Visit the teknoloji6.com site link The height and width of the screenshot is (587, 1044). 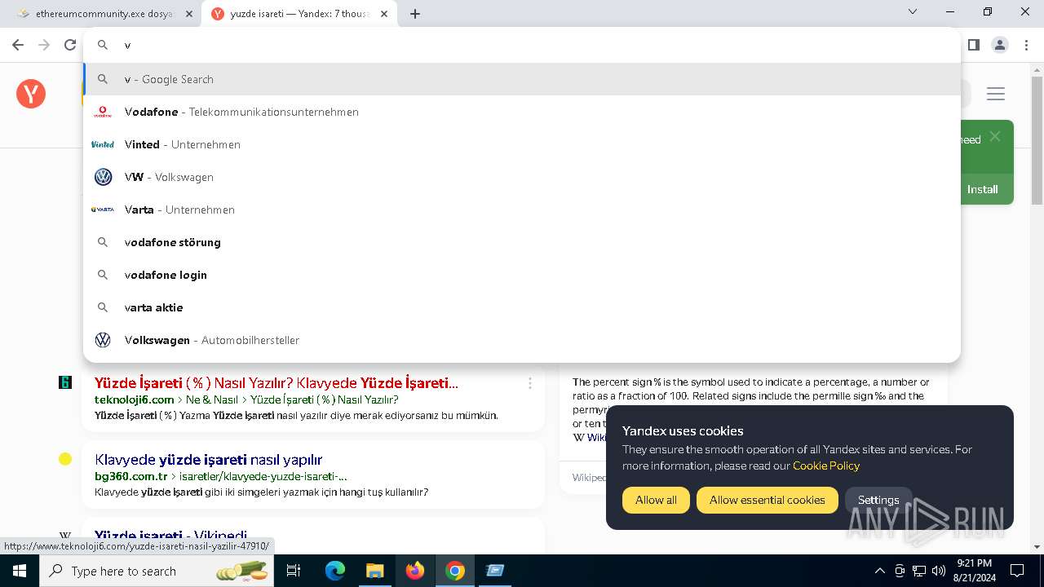point(135,399)
